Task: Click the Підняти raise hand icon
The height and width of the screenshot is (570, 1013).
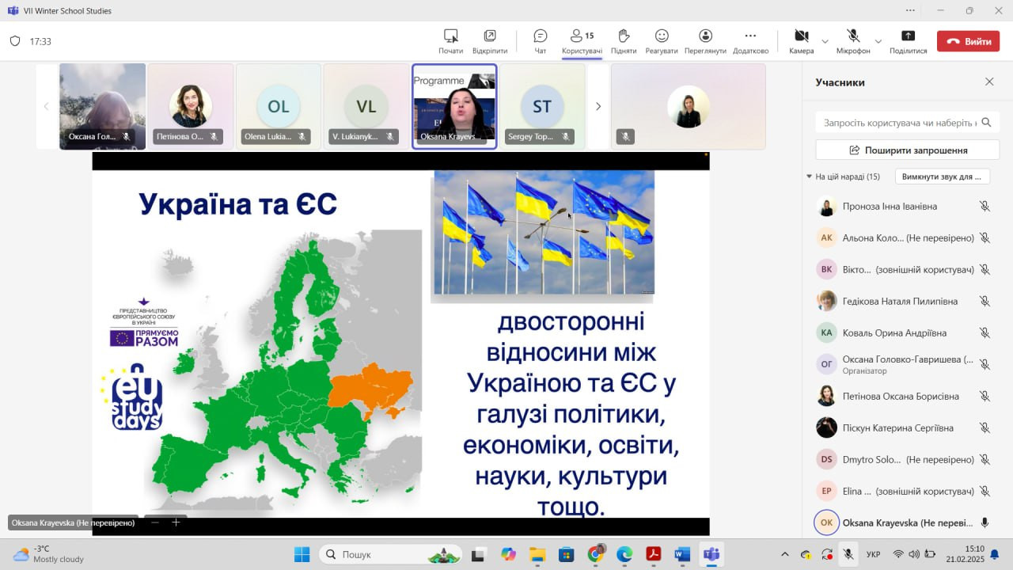Action: [624, 41]
